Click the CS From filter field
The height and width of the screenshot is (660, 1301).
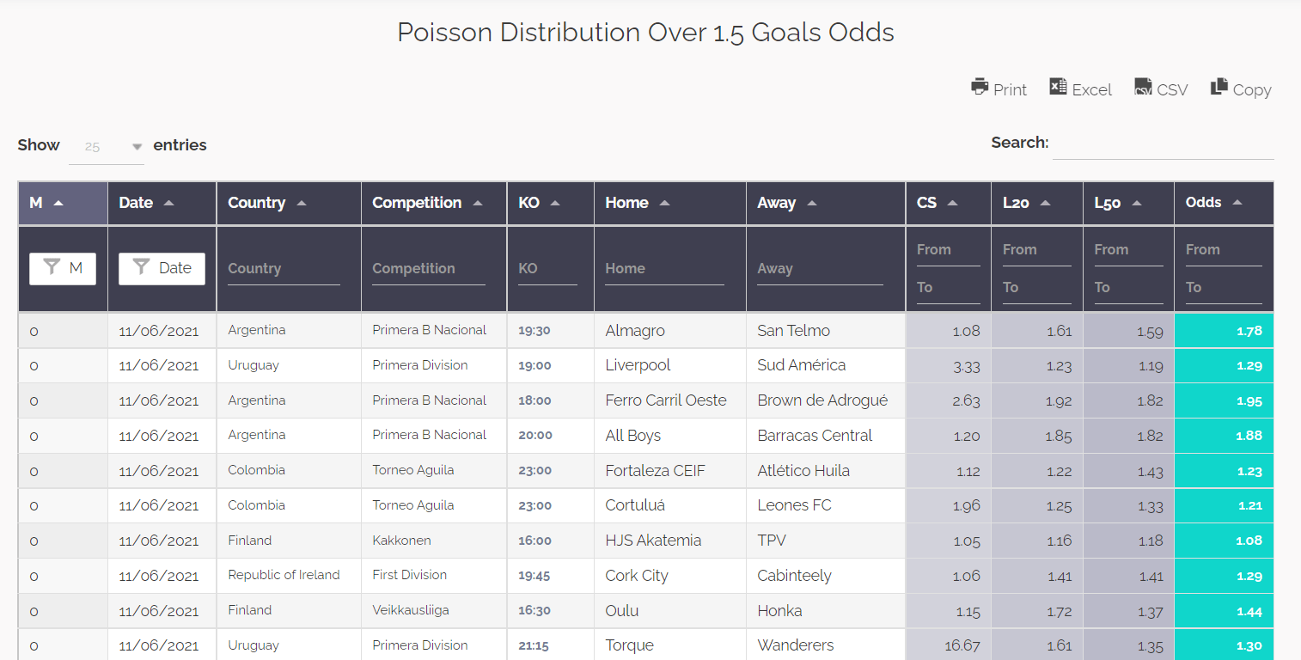pos(949,250)
